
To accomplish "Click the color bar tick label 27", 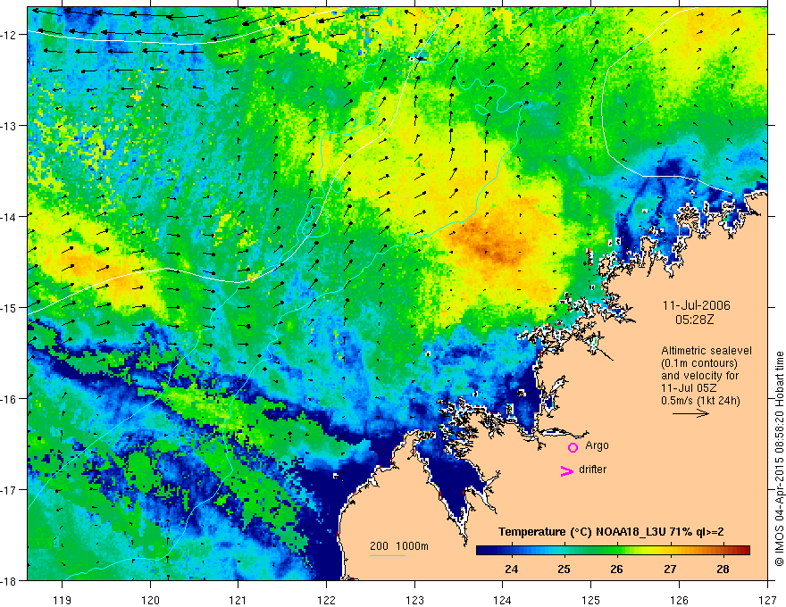I will (670, 569).
